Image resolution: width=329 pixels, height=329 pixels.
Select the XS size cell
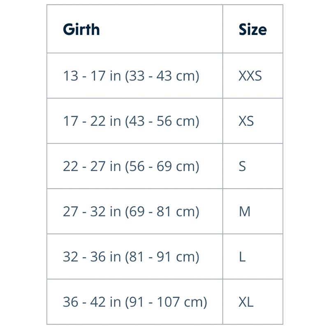(x=253, y=121)
